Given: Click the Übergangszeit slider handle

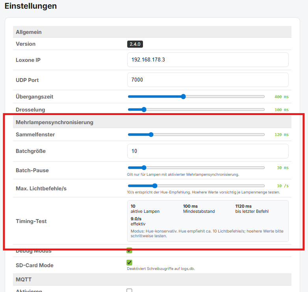Looking at the screenshot, I should pyautogui.click(x=183, y=97).
